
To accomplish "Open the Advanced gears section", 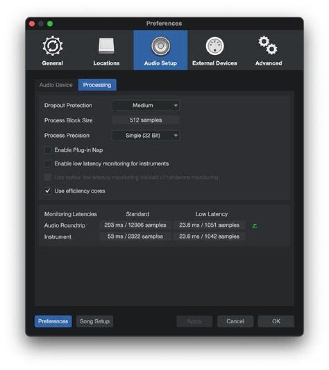I will pos(269,50).
